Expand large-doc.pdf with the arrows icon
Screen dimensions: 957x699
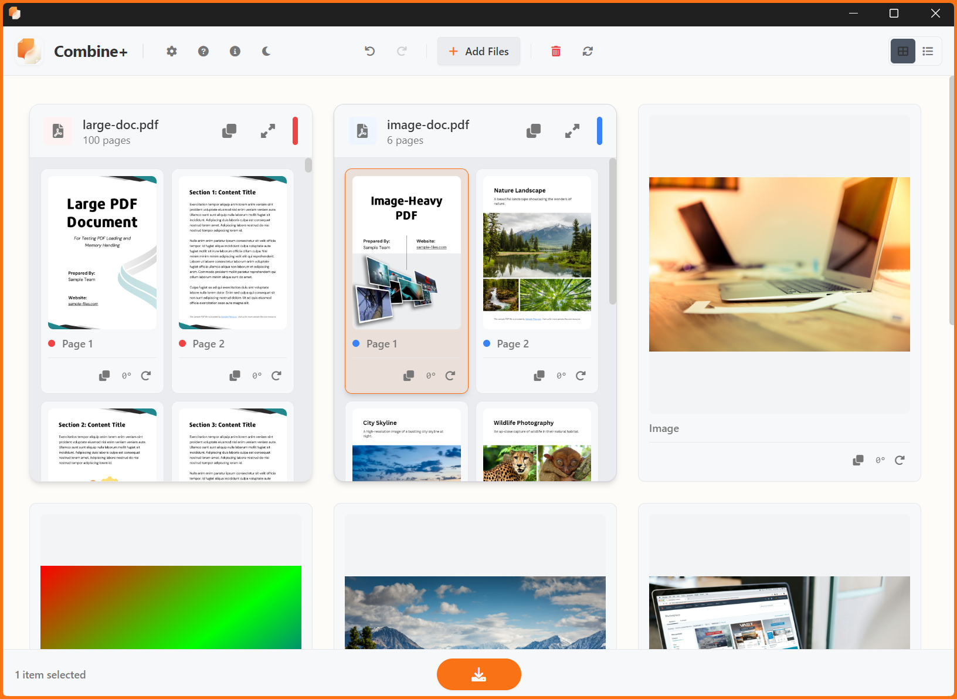pos(268,131)
